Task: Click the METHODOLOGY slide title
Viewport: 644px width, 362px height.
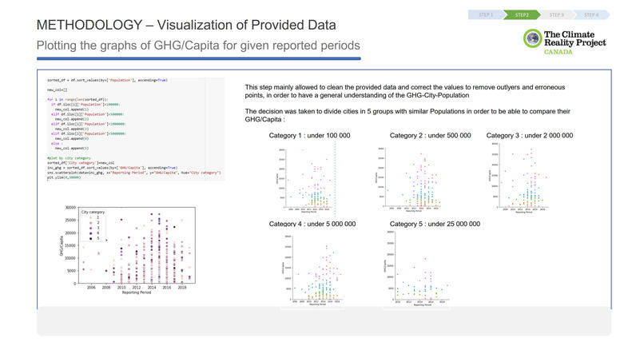Action: tap(186, 25)
